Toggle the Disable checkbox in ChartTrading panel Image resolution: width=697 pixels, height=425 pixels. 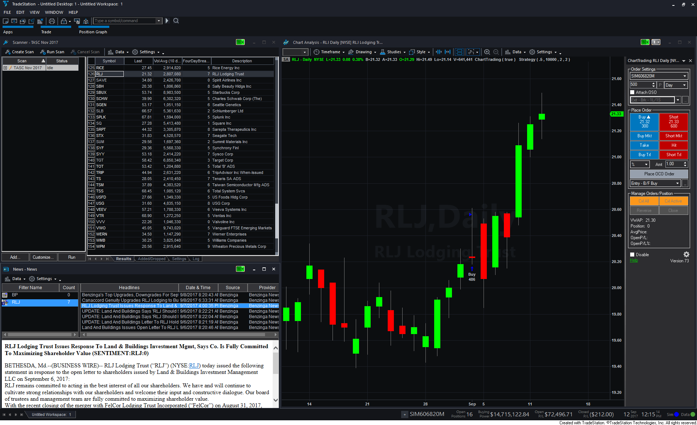click(x=632, y=255)
